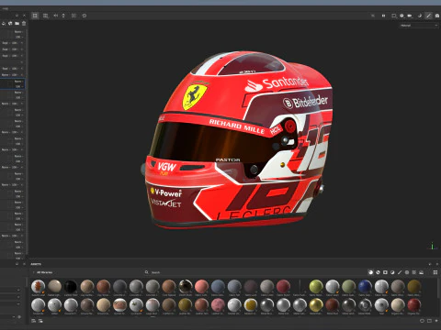Select the autumn leaf material thumbnail
The image size is (441, 330).
39,286
